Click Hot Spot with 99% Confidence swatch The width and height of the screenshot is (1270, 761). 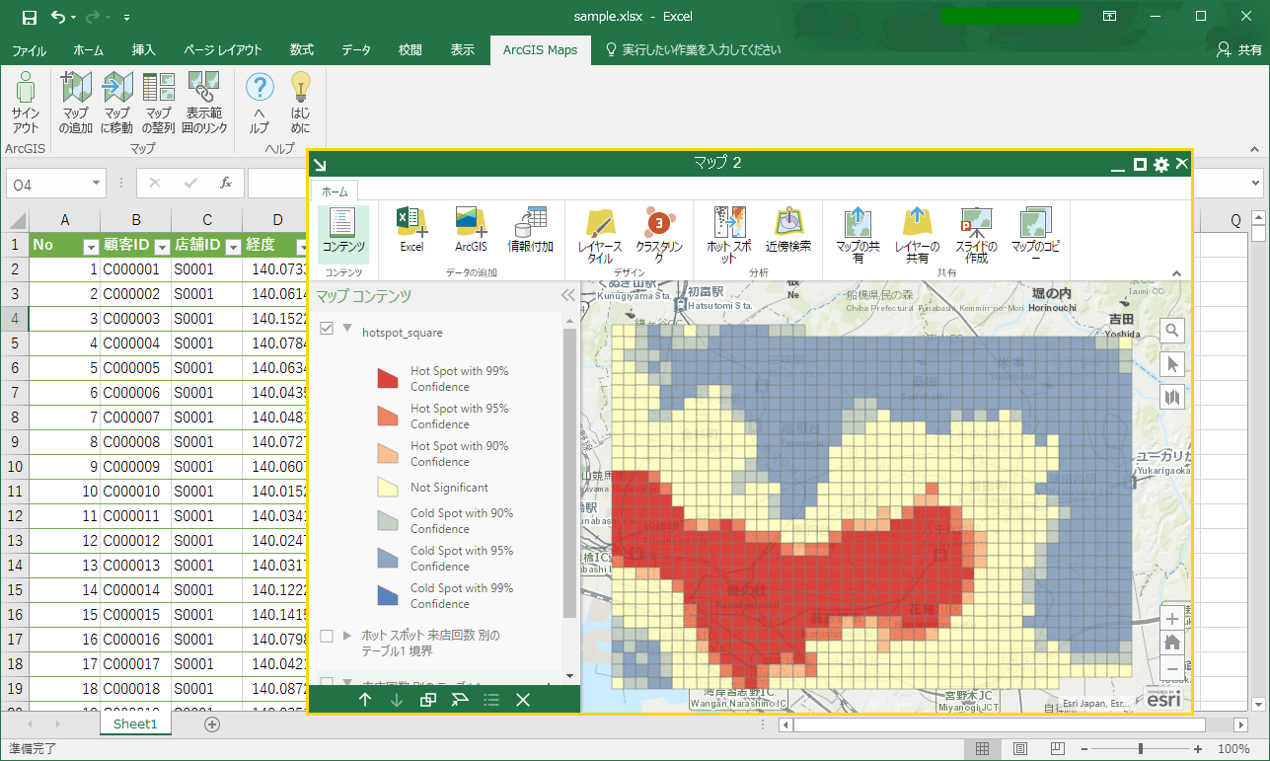tap(387, 379)
